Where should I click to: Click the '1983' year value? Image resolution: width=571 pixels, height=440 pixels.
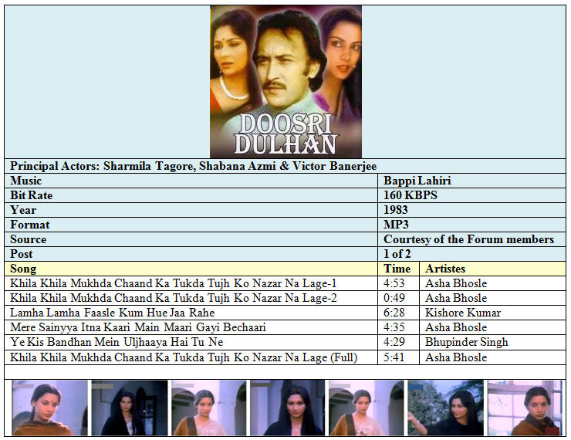[x=396, y=210]
